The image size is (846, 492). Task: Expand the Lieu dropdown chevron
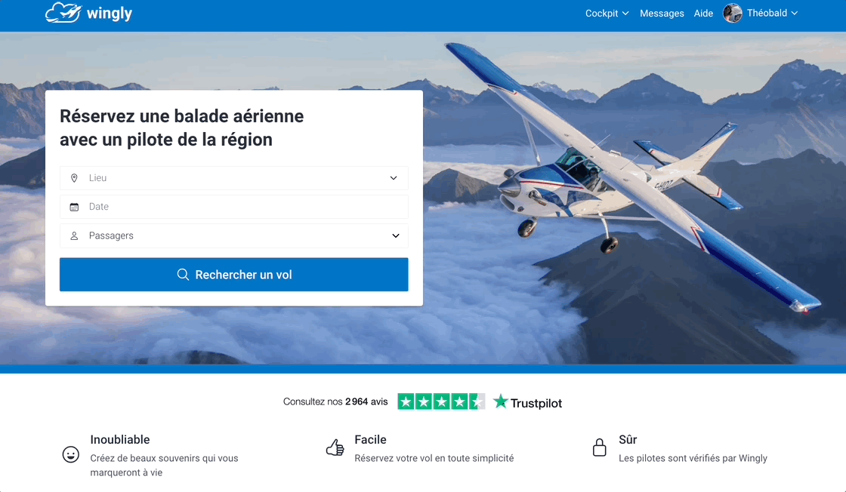[x=394, y=178]
